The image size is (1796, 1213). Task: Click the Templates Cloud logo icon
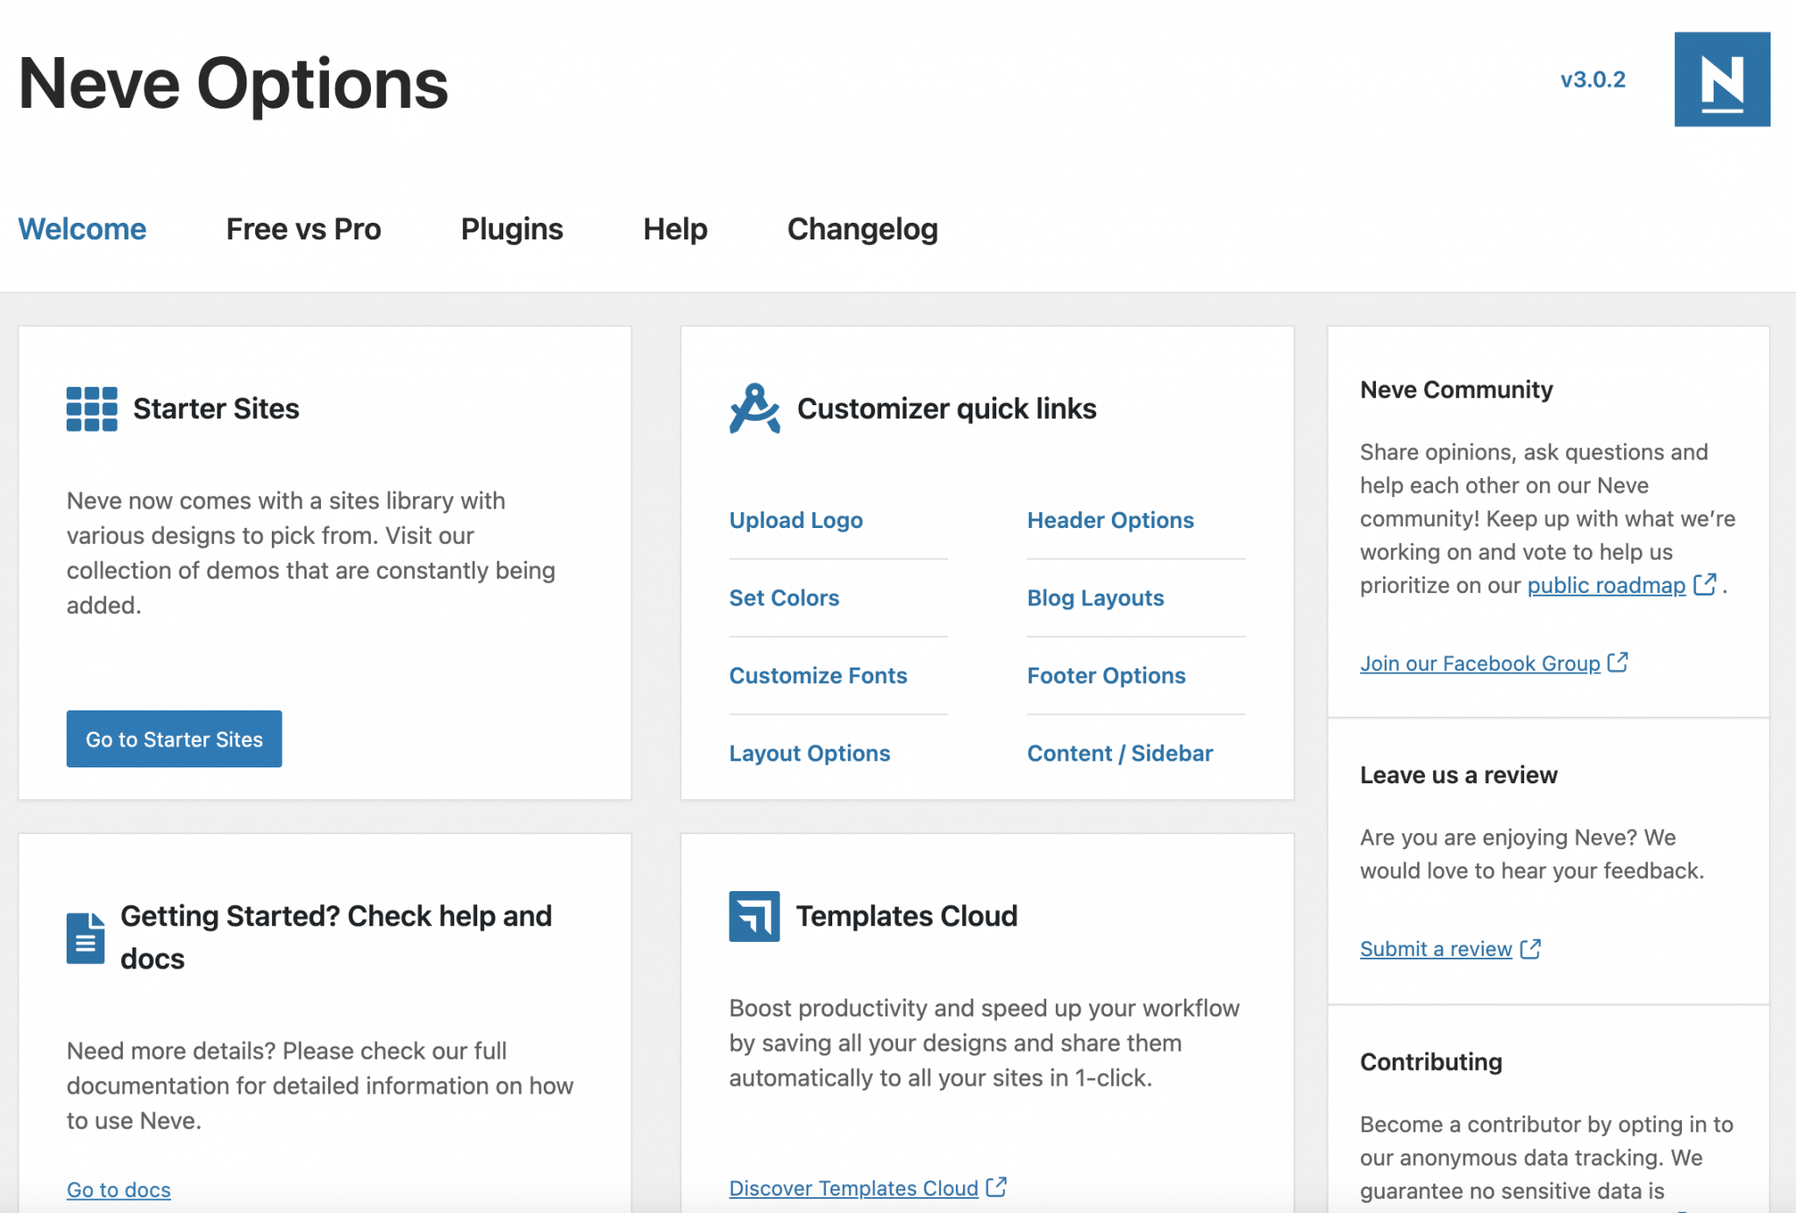click(754, 916)
